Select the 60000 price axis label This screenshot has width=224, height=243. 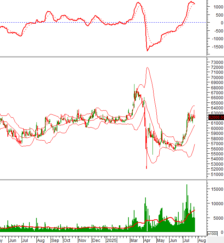tap(217, 128)
